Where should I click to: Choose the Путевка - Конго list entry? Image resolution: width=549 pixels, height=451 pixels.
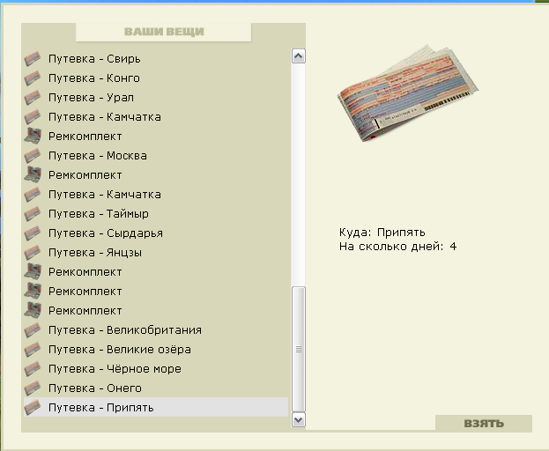click(94, 78)
